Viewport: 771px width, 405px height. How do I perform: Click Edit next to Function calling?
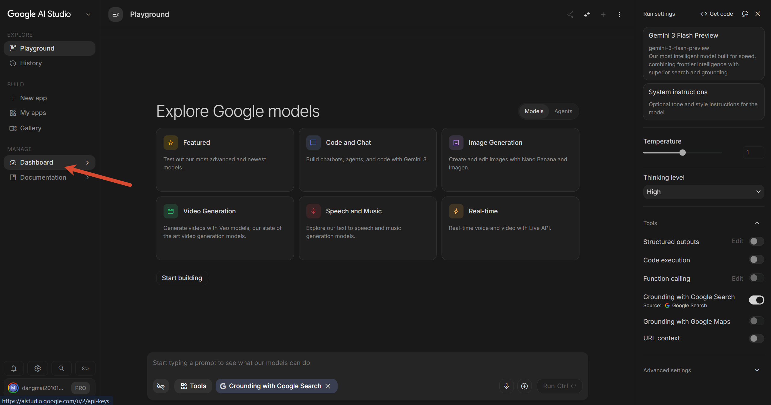[737, 279]
